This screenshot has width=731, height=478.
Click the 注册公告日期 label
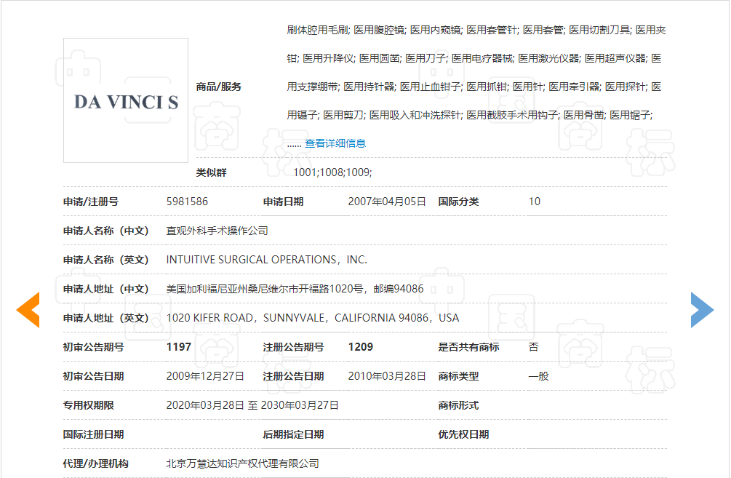coord(293,376)
